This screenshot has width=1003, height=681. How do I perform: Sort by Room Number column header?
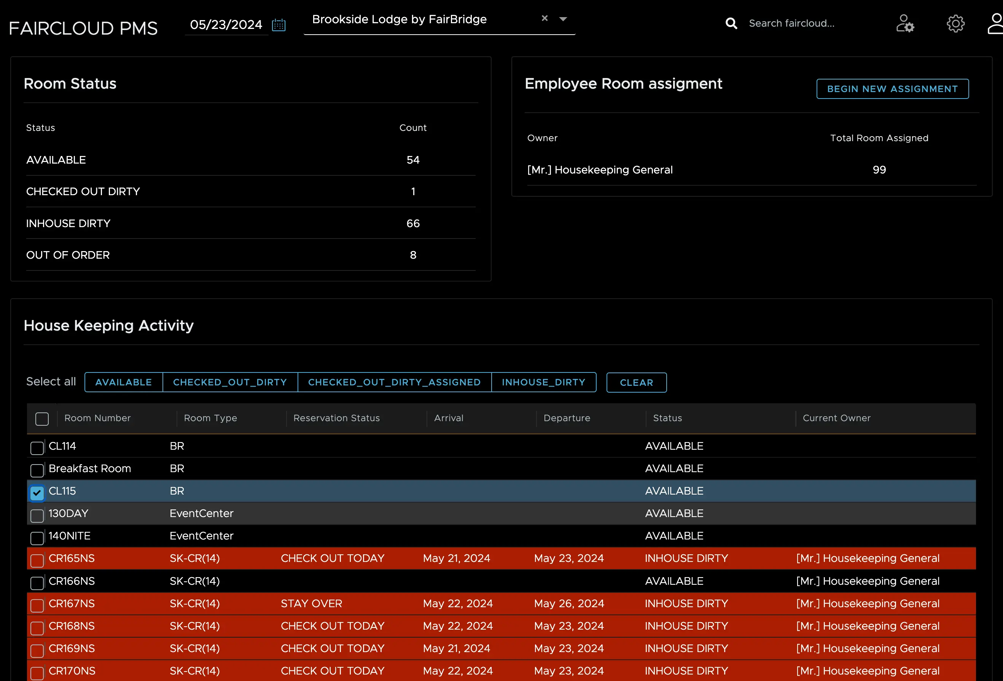[x=97, y=418]
